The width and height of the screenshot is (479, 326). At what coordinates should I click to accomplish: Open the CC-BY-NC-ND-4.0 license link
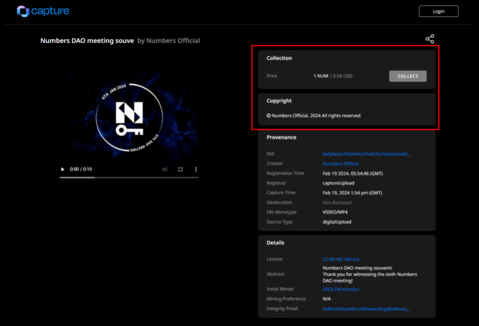coord(341,259)
